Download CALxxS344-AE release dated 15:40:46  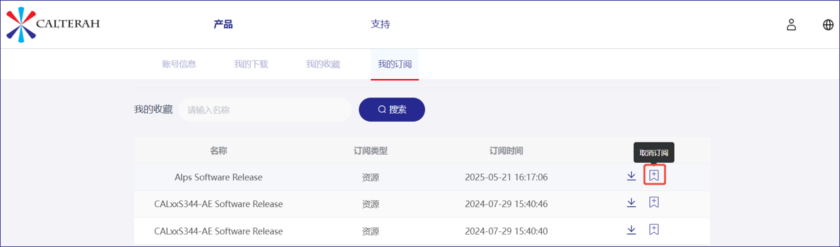click(631, 203)
